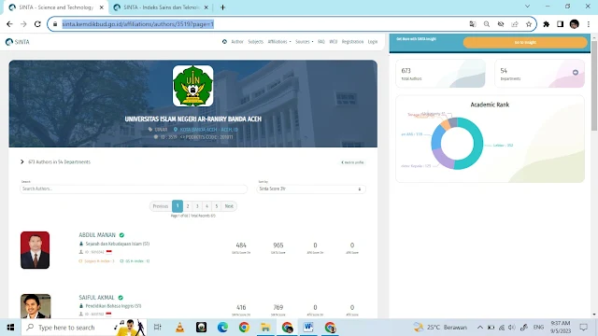Go to page 4 of authors
The width and height of the screenshot is (598, 336).
click(206, 206)
